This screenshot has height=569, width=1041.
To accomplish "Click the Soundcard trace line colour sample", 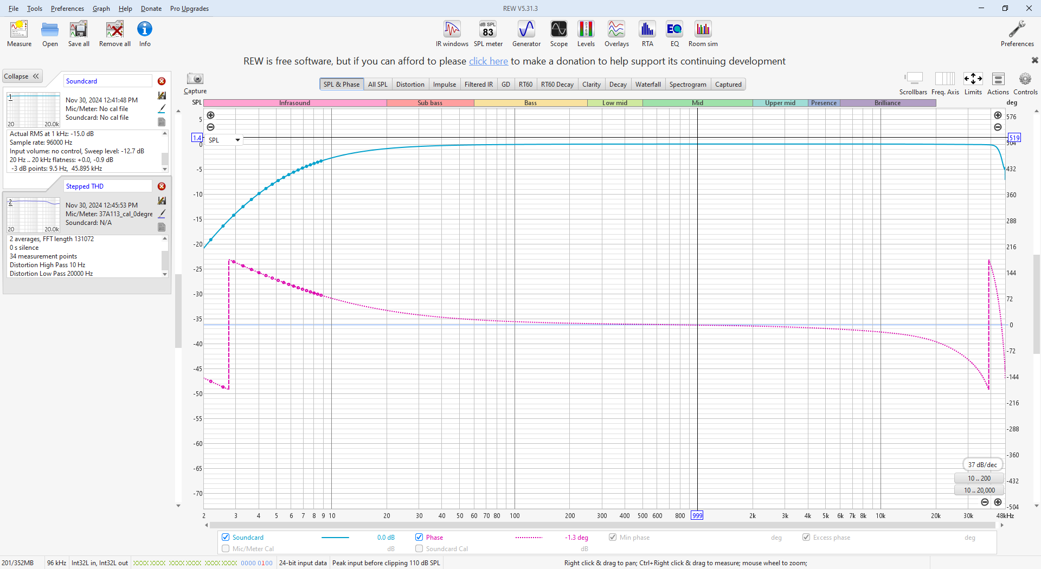I will click(x=335, y=538).
